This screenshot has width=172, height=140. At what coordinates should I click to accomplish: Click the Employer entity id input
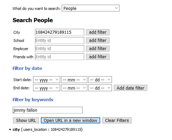point(59,49)
